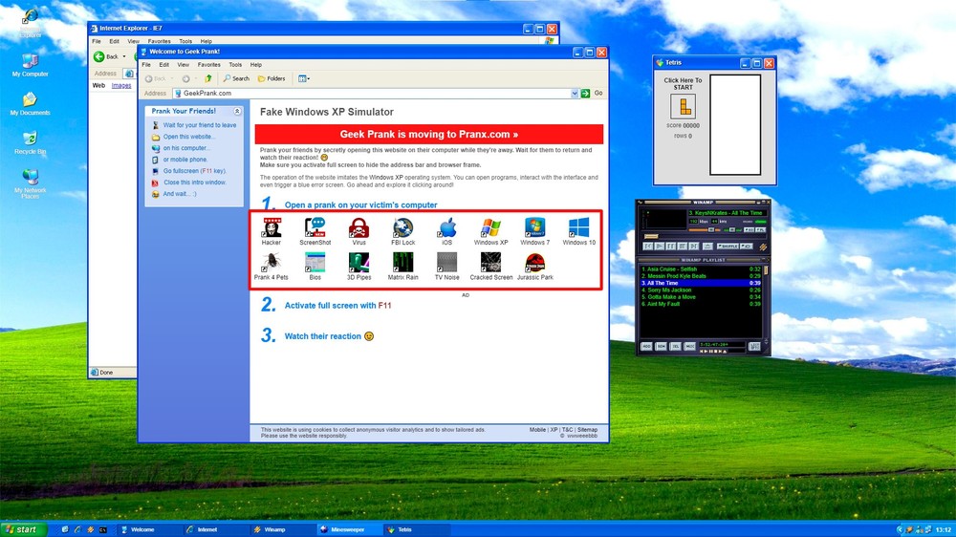Click the My Computer desktop icon
Screen dimensions: 956x537
point(30,65)
